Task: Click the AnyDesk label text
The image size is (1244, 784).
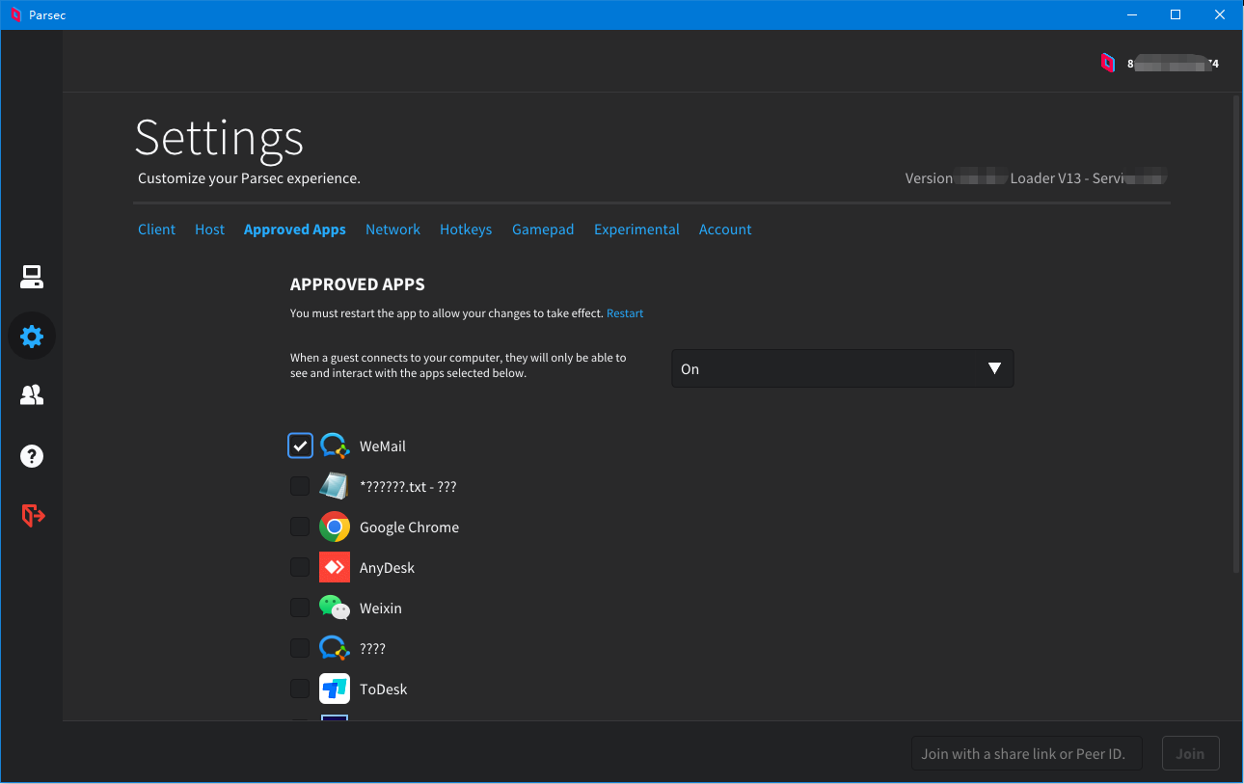Action: [x=387, y=568]
